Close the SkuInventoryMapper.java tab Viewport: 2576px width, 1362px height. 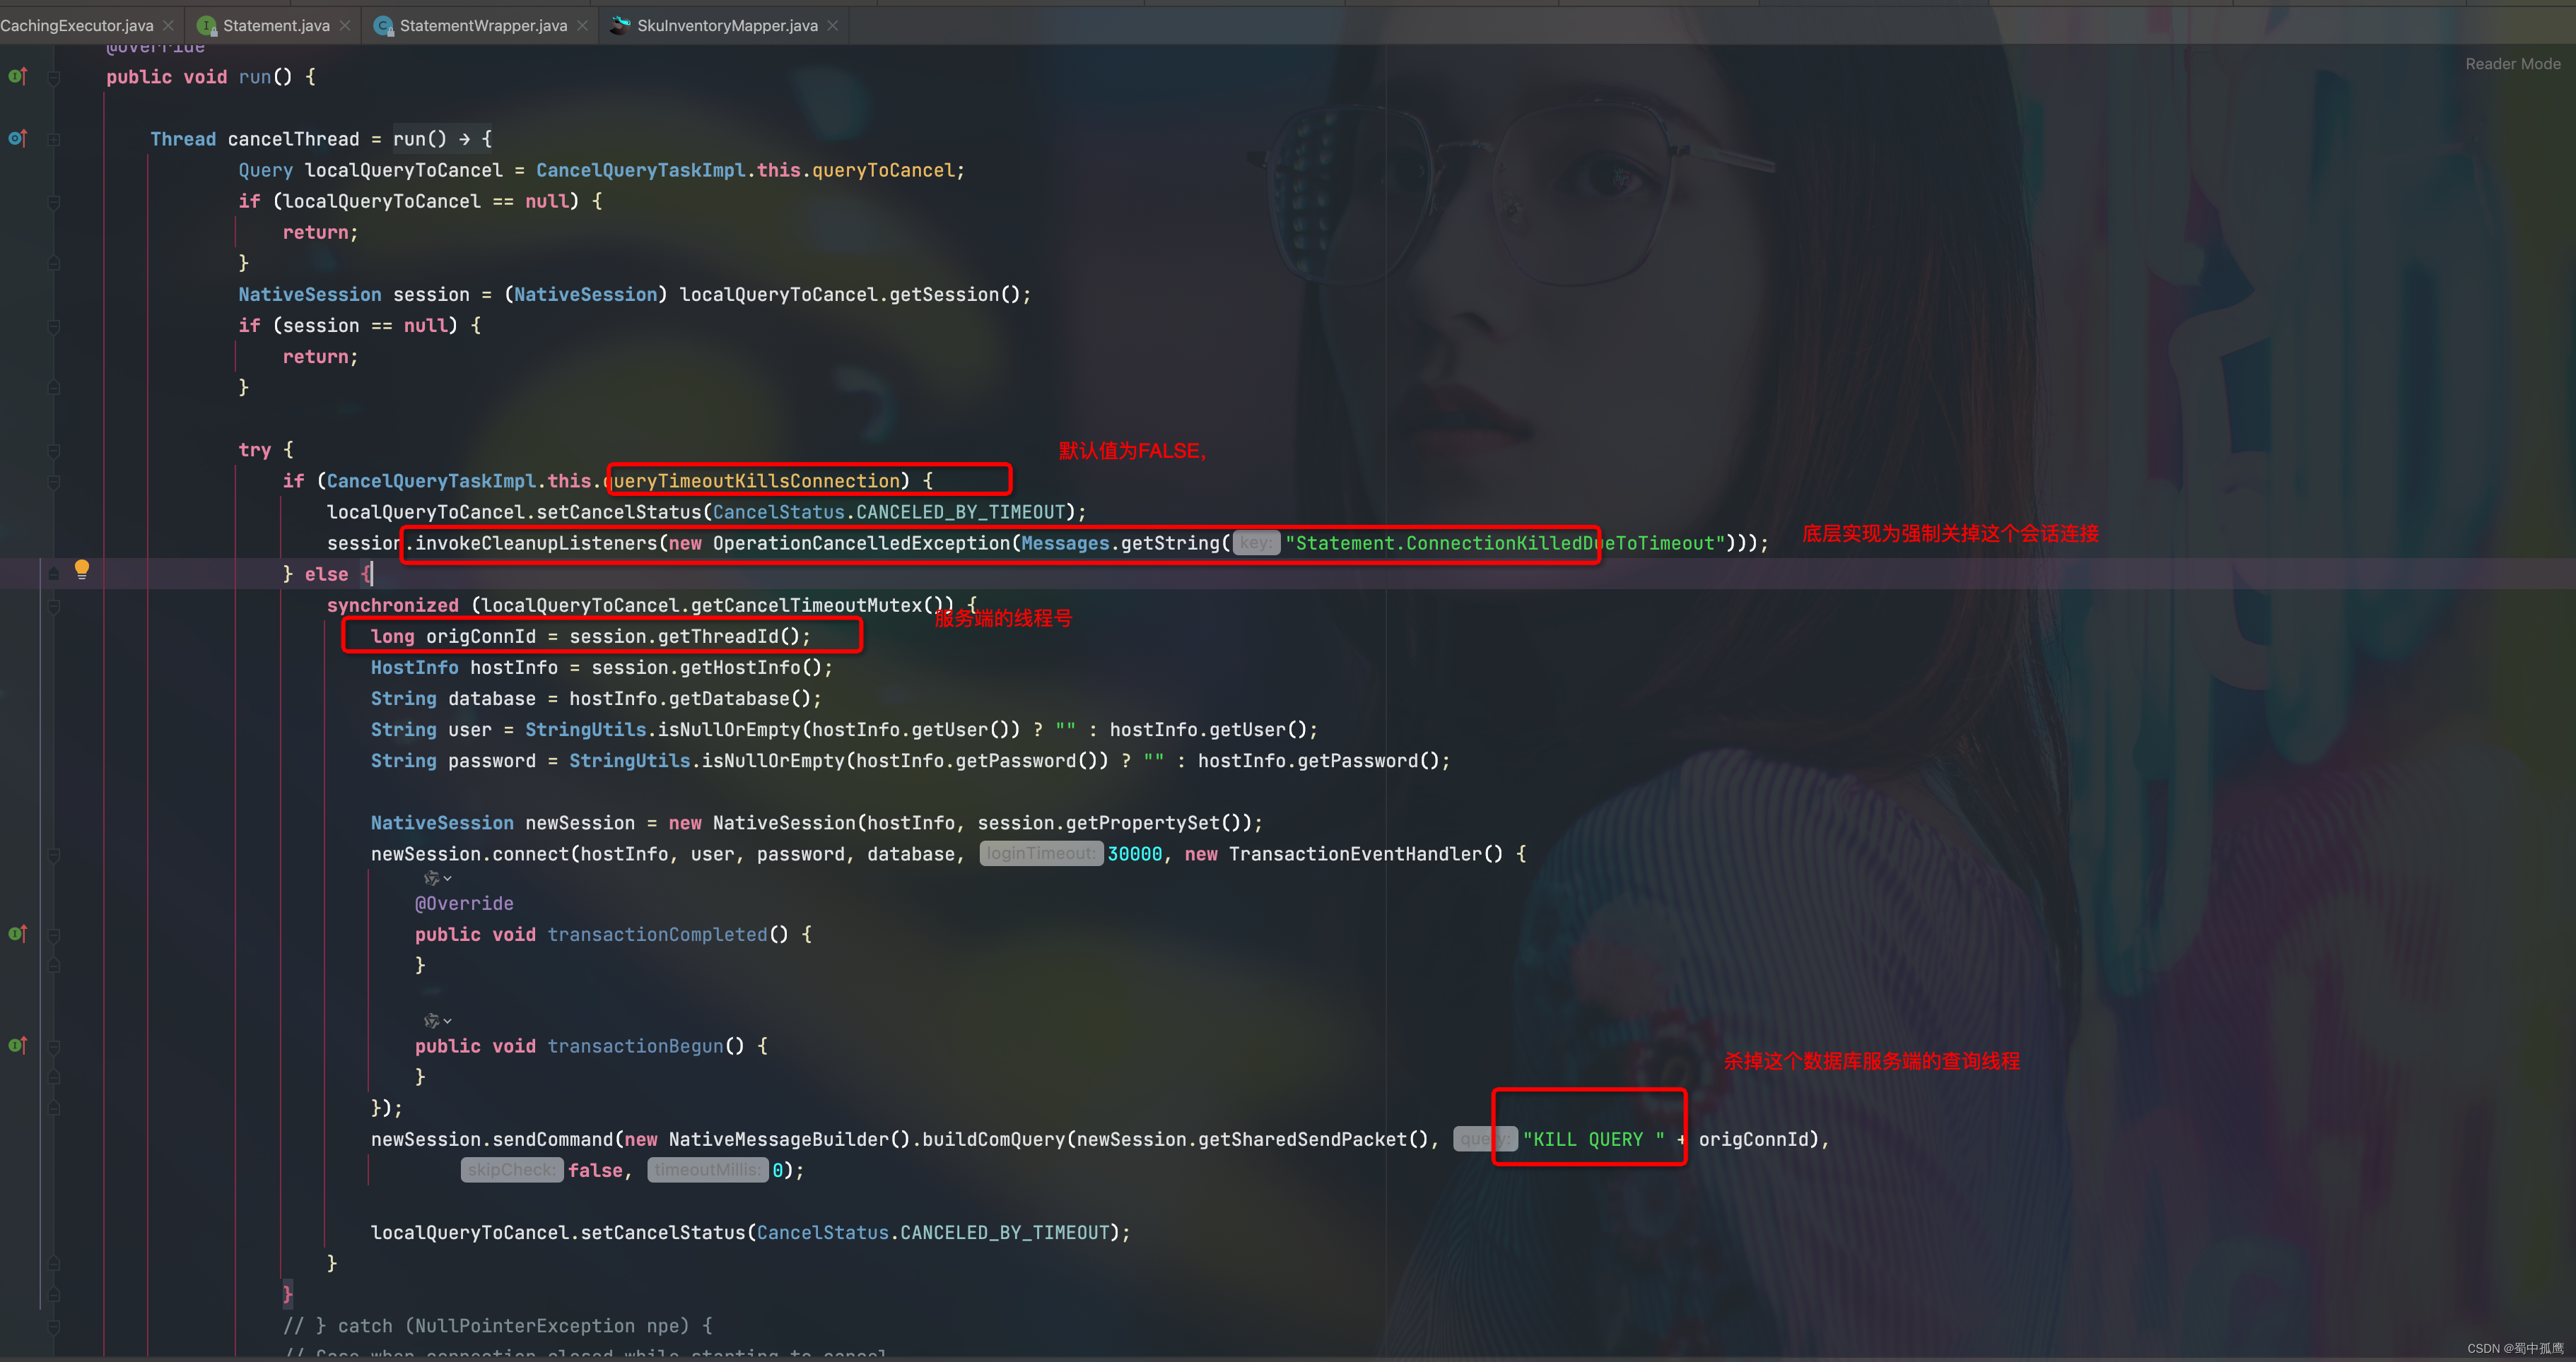[833, 25]
